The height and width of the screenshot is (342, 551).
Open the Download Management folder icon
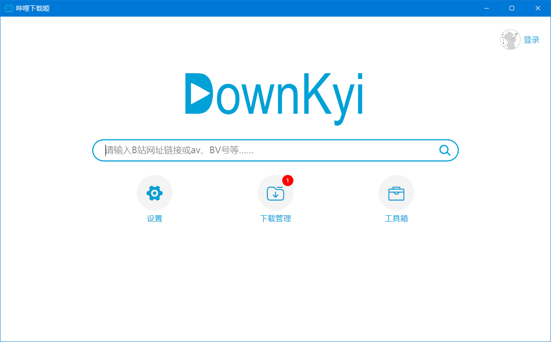[x=275, y=192]
